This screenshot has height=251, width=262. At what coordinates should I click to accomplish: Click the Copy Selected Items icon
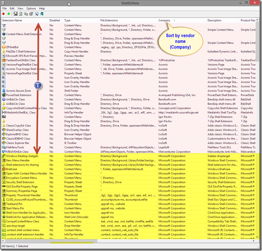[x=26, y=14]
